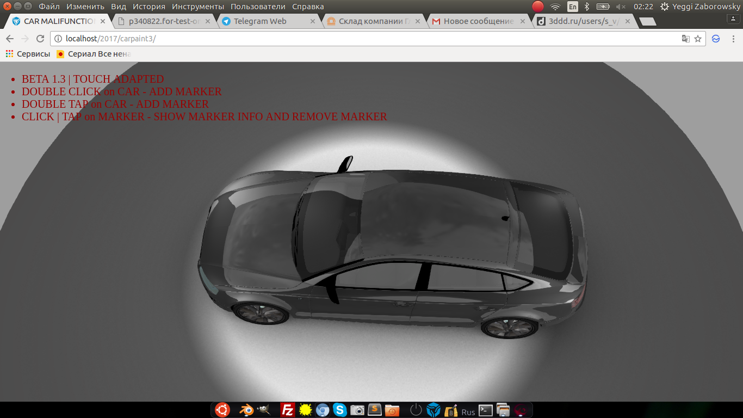Close the 3ddd.ru tab

628,21
